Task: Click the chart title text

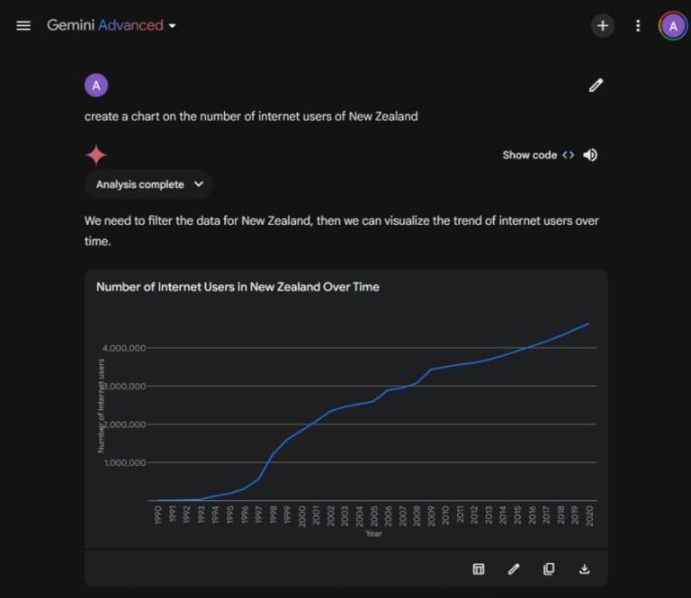Action: (x=238, y=287)
